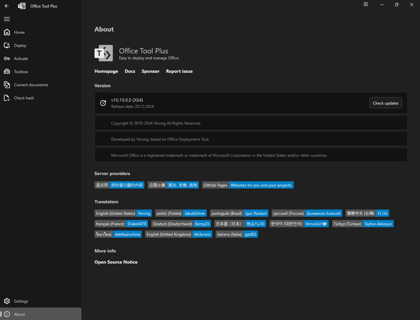Click the large Office Tool Plus logo

(x=104, y=53)
